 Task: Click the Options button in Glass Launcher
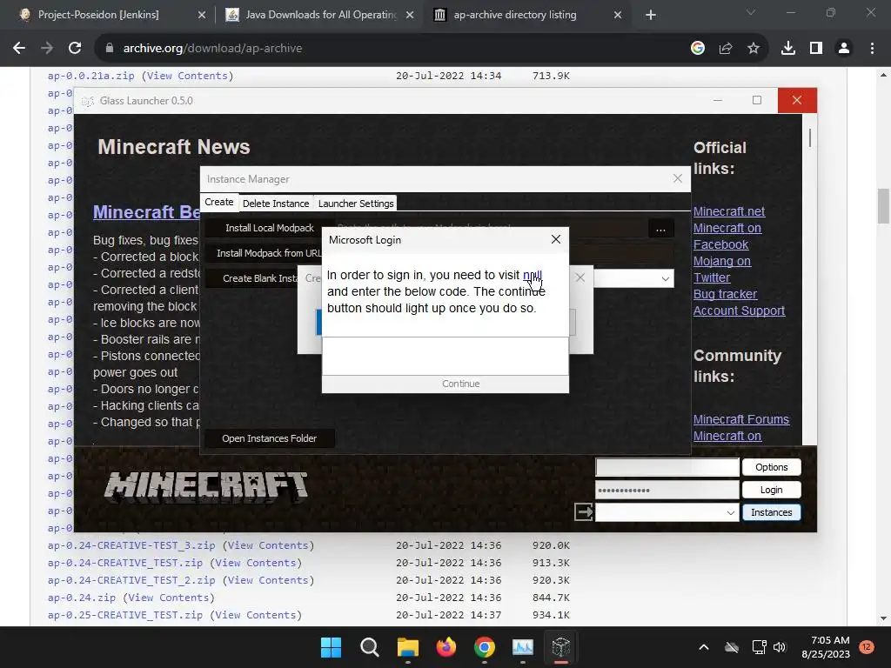click(x=771, y=467)
